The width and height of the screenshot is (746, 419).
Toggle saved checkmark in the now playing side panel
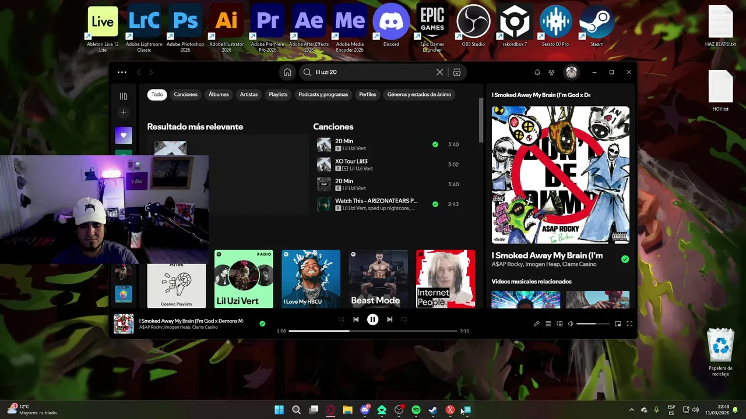click(x=625, y=259)
